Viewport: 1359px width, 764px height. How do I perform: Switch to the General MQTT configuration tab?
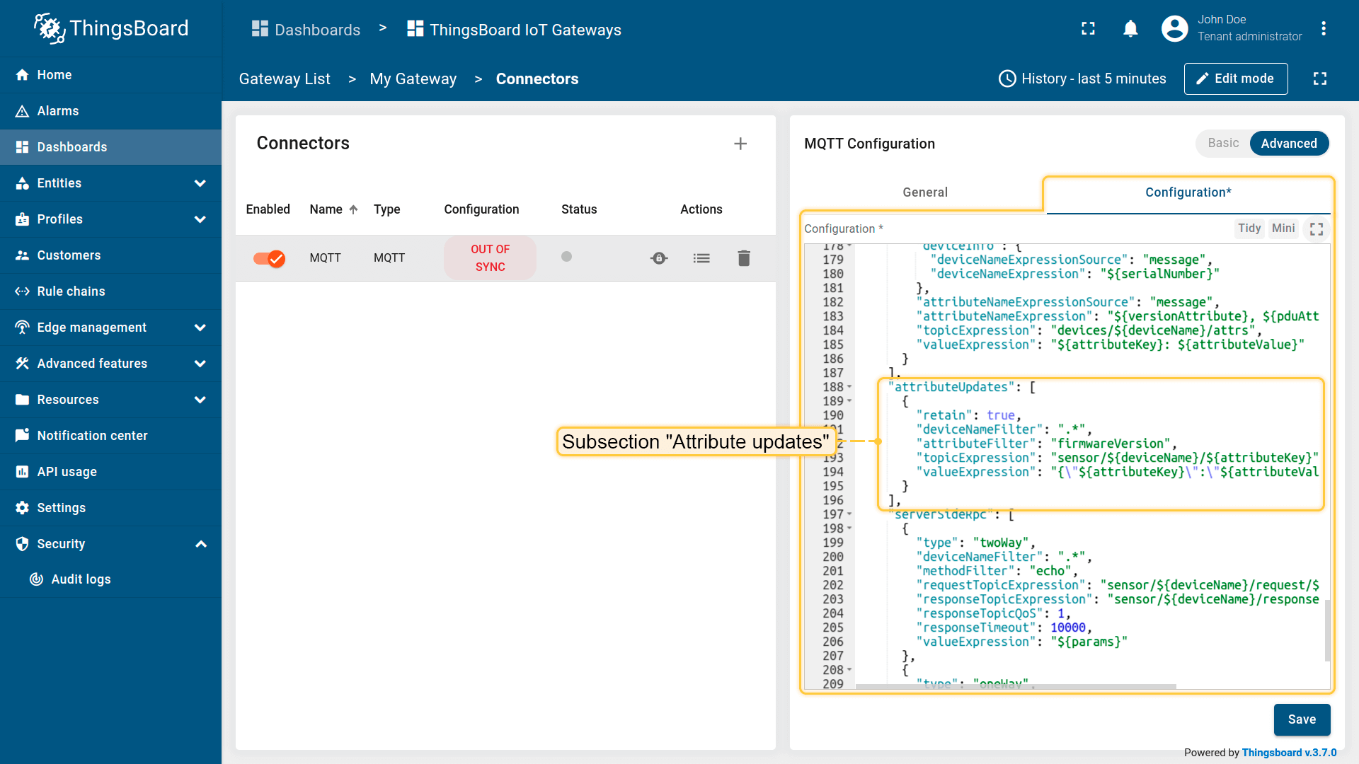click(924, 192)
